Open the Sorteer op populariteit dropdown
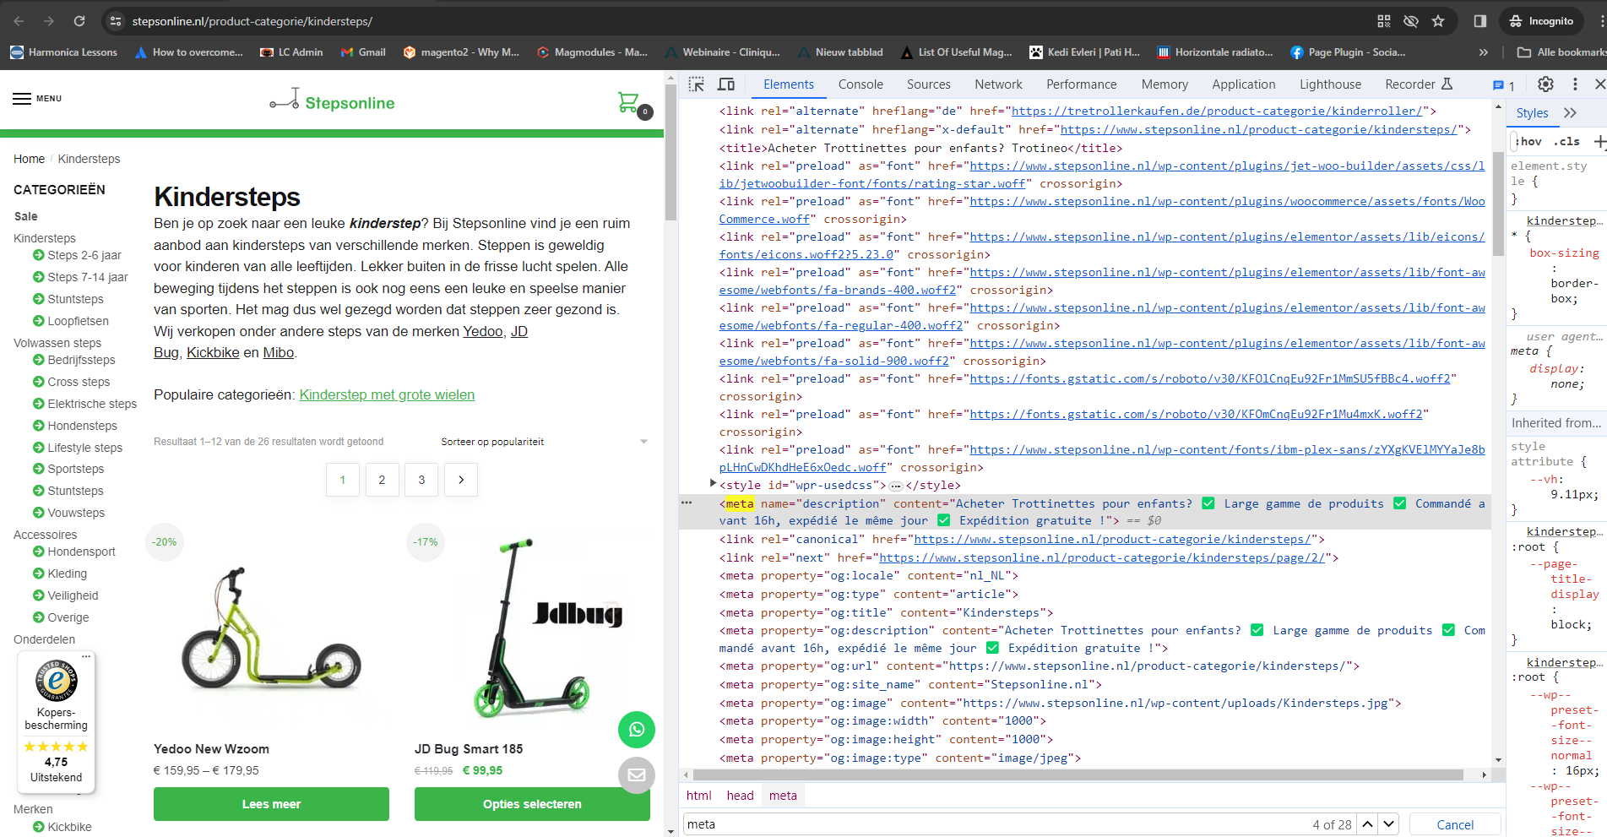 pos(544,442)
